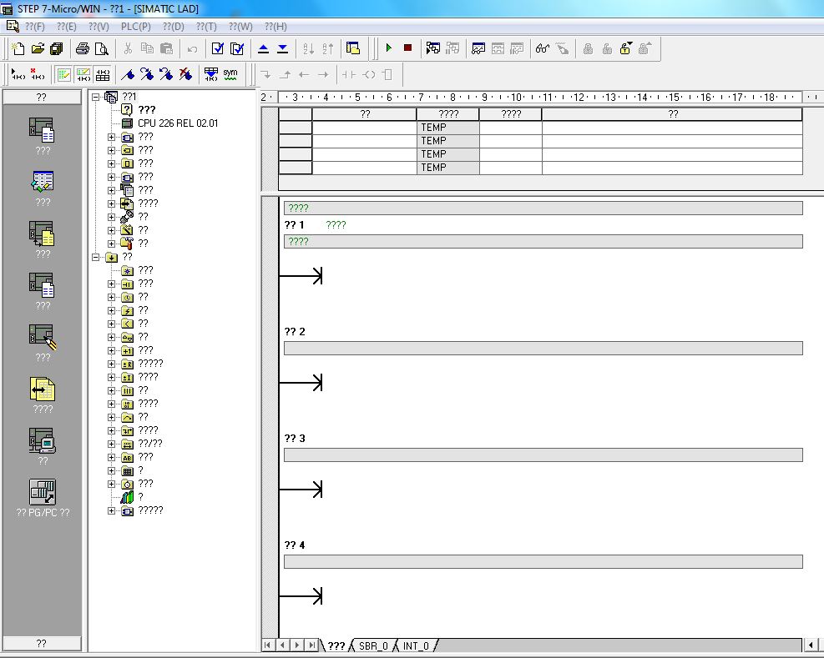Expand the String folder with AB icon
Image resolution: width=824 pixels, height=658 pixels.
pyautogui.click(x=111, y=457)
